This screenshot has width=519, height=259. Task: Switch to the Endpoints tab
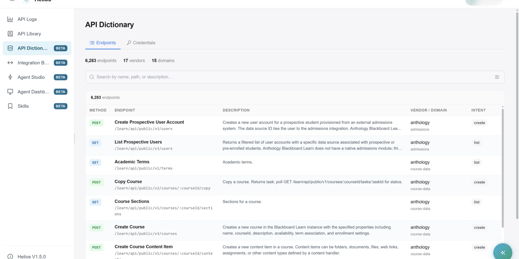[x=103, y=43]
